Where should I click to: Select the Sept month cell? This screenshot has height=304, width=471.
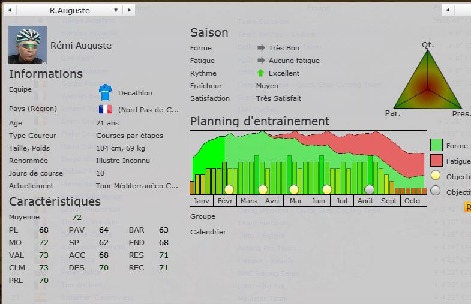(x=389, y=201)
